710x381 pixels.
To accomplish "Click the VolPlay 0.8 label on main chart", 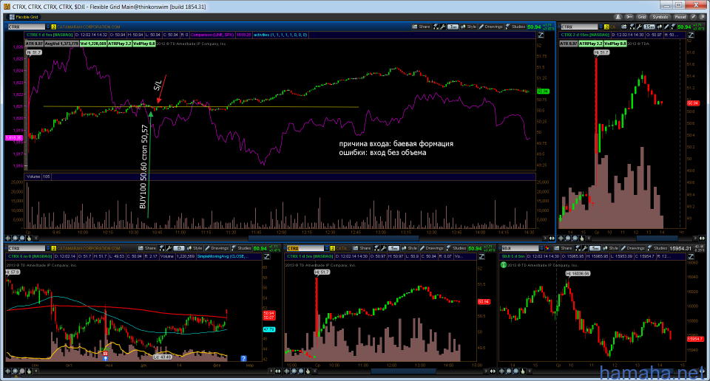I will pos(144,44).
